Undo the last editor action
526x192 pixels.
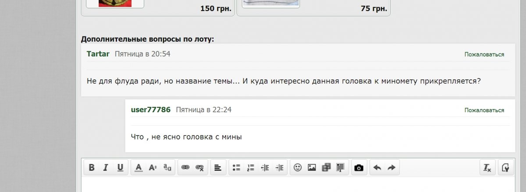tap(377, 167)
